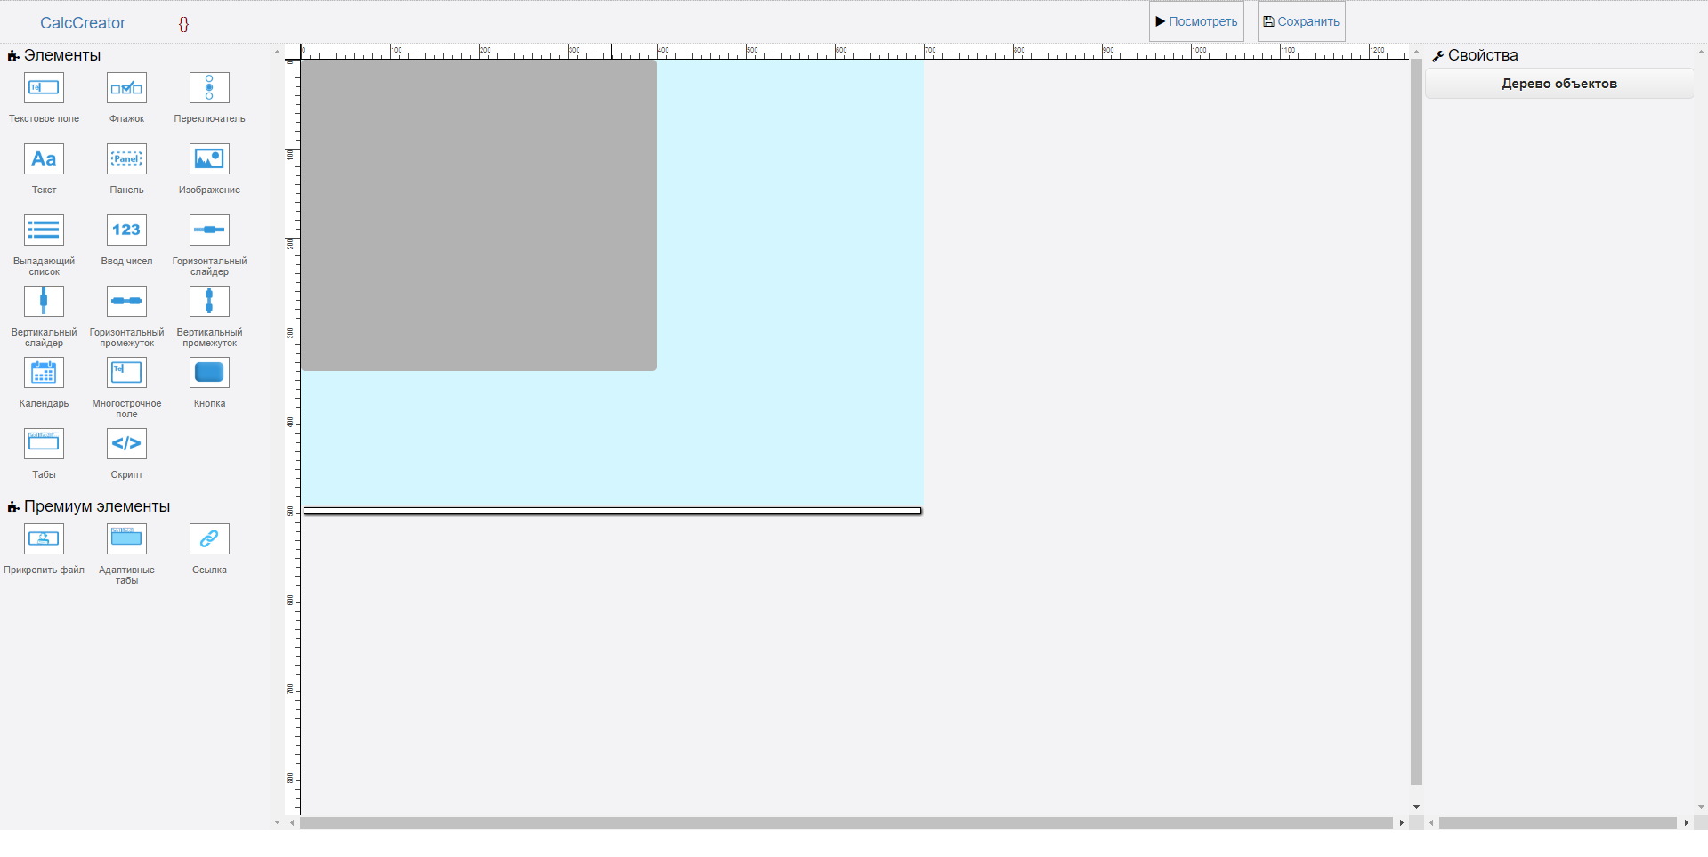Choose the Переключатель radio element icon

pos(209,88)
